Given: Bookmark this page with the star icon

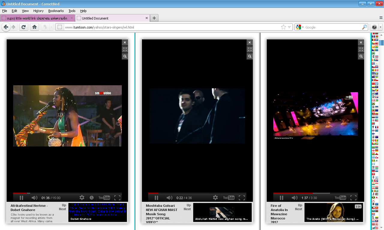Looking at the screenshot, I should tap(283, 27).
